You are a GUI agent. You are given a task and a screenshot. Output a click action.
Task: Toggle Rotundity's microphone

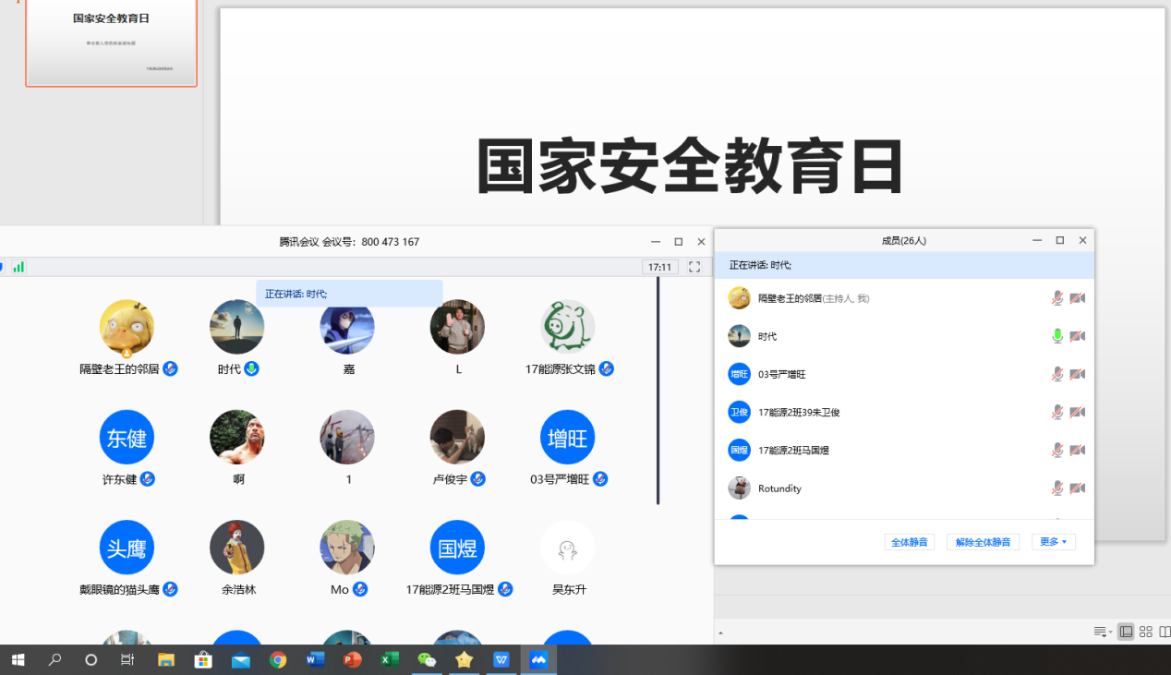[x=1056, y=488]
